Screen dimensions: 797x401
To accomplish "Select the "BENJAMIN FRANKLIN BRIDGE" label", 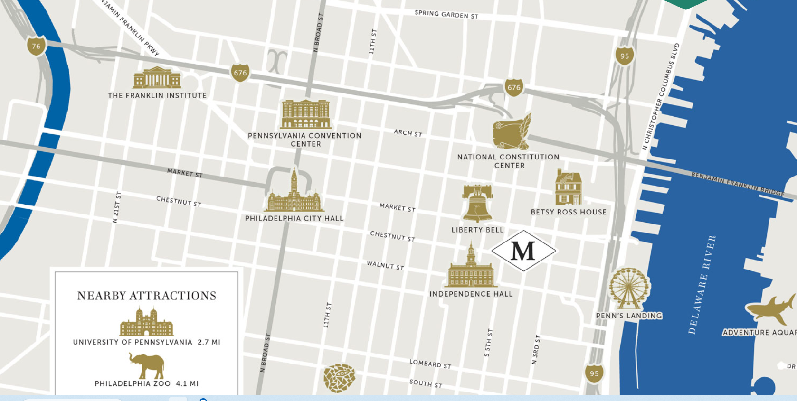I will (738, 184).
